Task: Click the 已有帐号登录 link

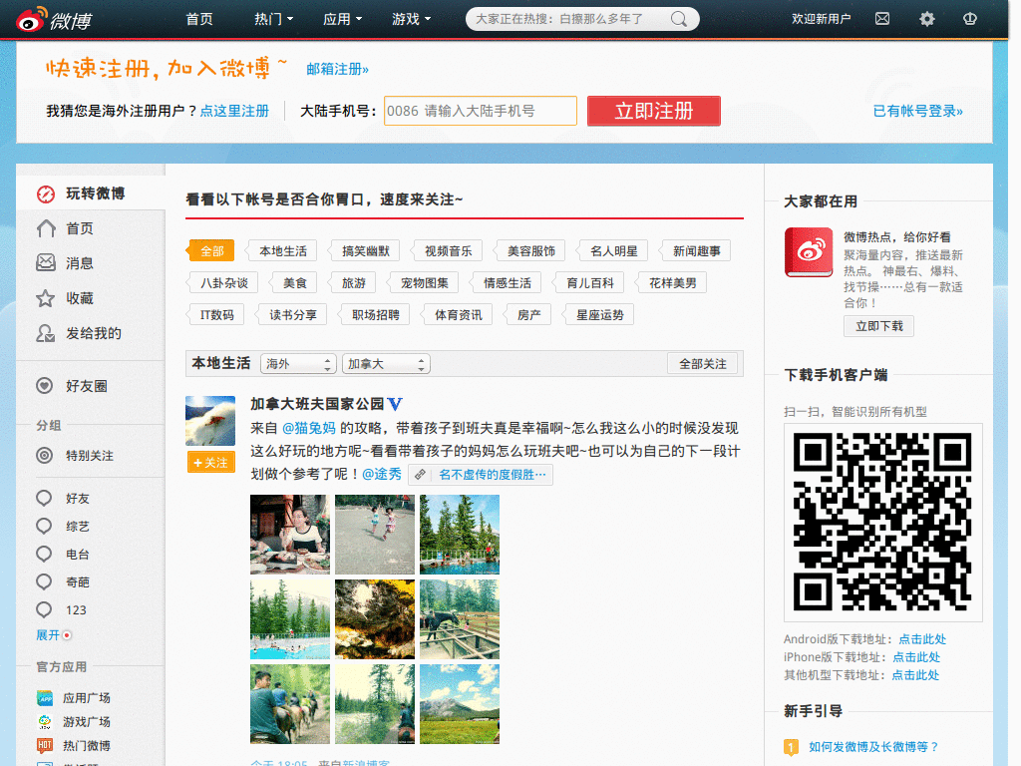Action: pyautogui.click(x=917, y=111)
